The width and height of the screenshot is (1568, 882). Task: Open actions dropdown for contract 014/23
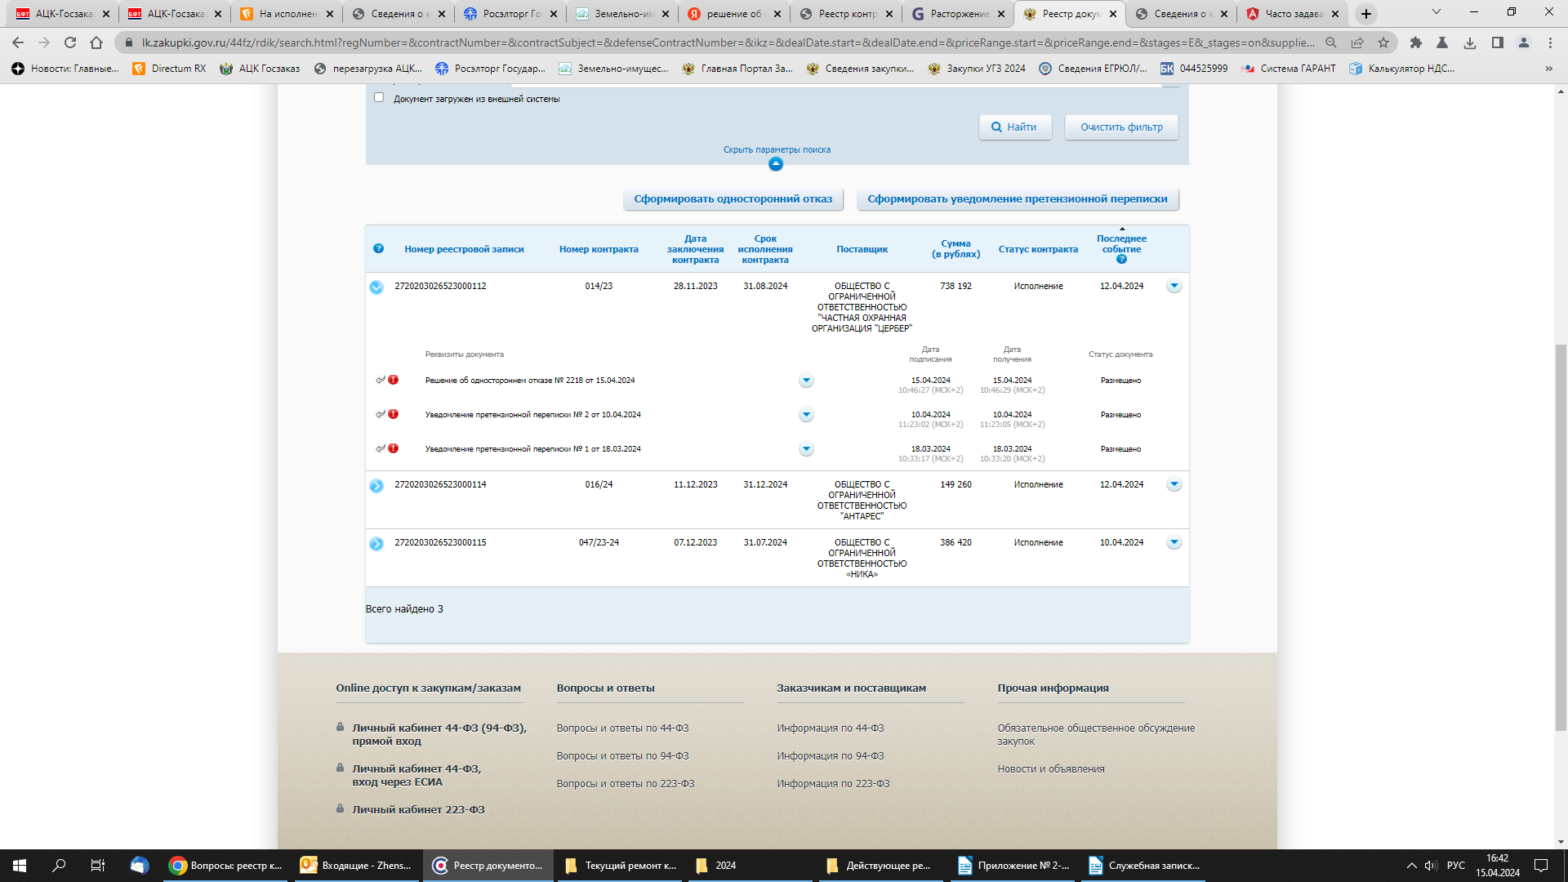pyautogui.click(x=1174, y=287)
